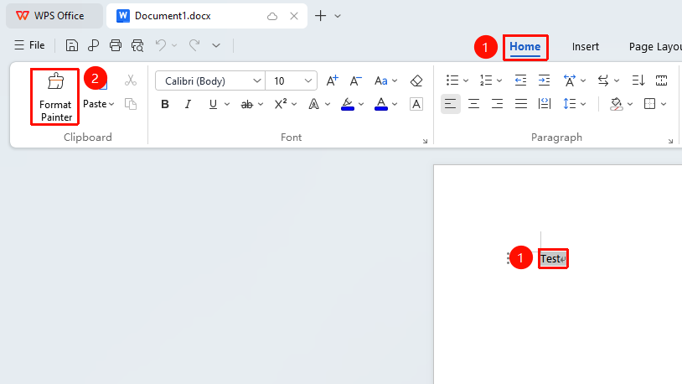Image resolution: width=682 pixels, height=384 pixels.
Task: Select Center alignment
Action: pyautogui.click(x=473, y=104)
